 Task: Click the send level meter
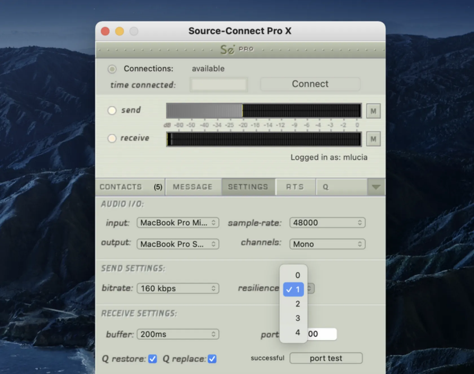coord(264,111)
